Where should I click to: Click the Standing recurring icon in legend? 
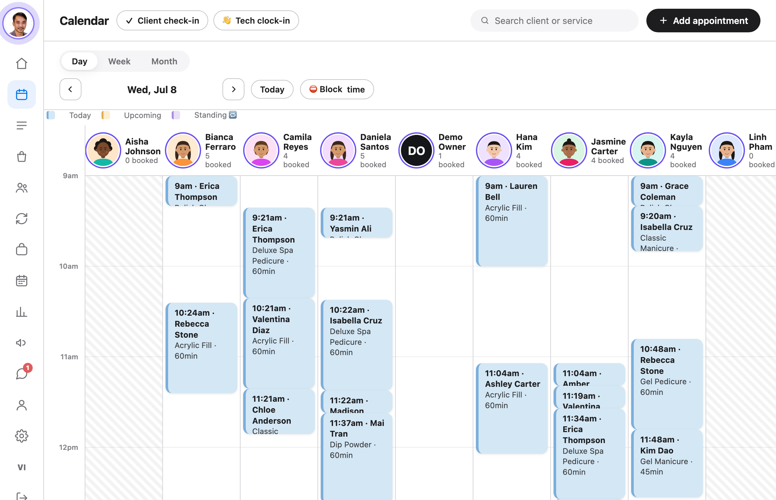click(x=233, y=115)
